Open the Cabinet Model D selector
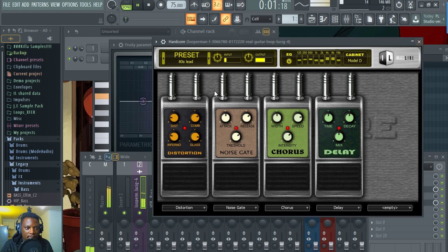Viewport: 448px width, 252px height. pos(355,58)
